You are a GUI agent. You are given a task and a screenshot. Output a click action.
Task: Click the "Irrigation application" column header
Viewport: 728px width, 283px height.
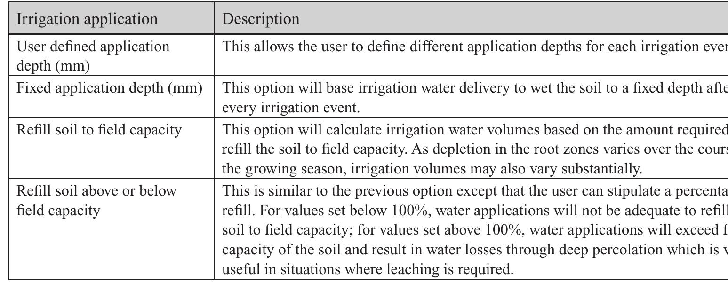(87, 19)
